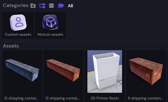The height and width of the screenshot is (102, 168).
Task: Click the 6 shipping contain... name label
Action: pos(145,98)
